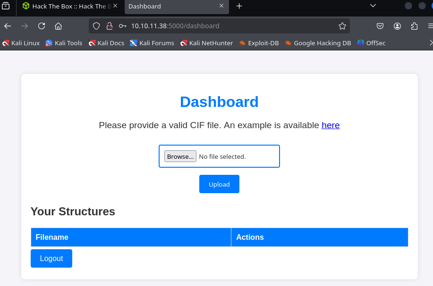Open the Pocket save icon

[x=380, y=26]
